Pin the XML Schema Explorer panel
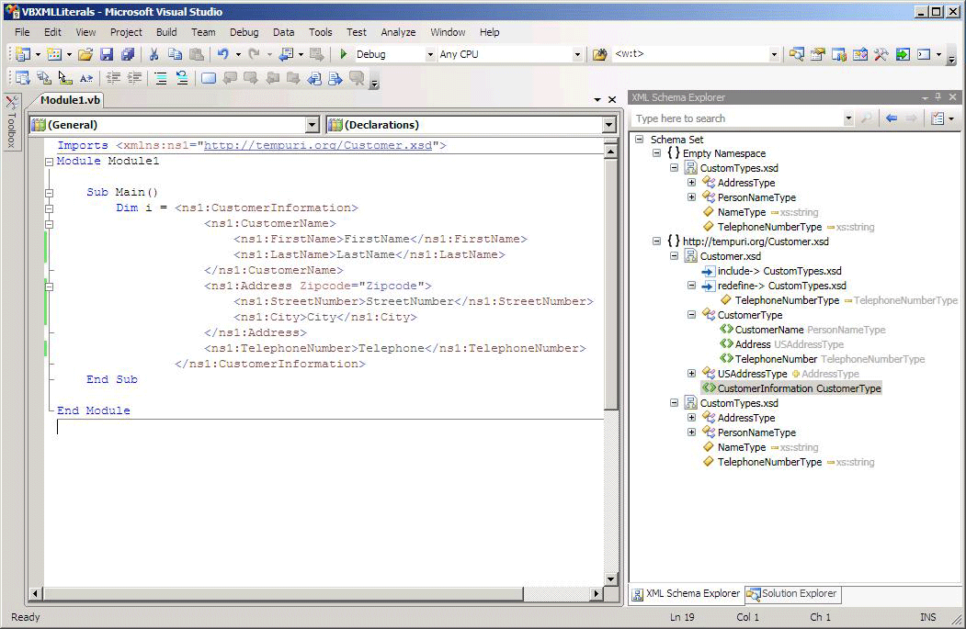Screen dimensions: 966x629 [938, 97]
